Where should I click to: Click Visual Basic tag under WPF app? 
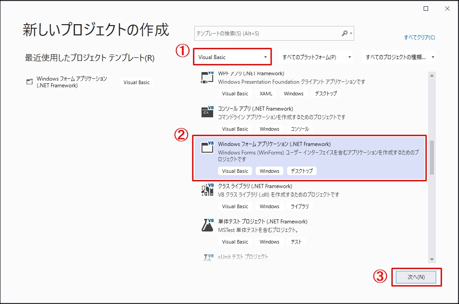pyautogui.click(x=235, y=94)
